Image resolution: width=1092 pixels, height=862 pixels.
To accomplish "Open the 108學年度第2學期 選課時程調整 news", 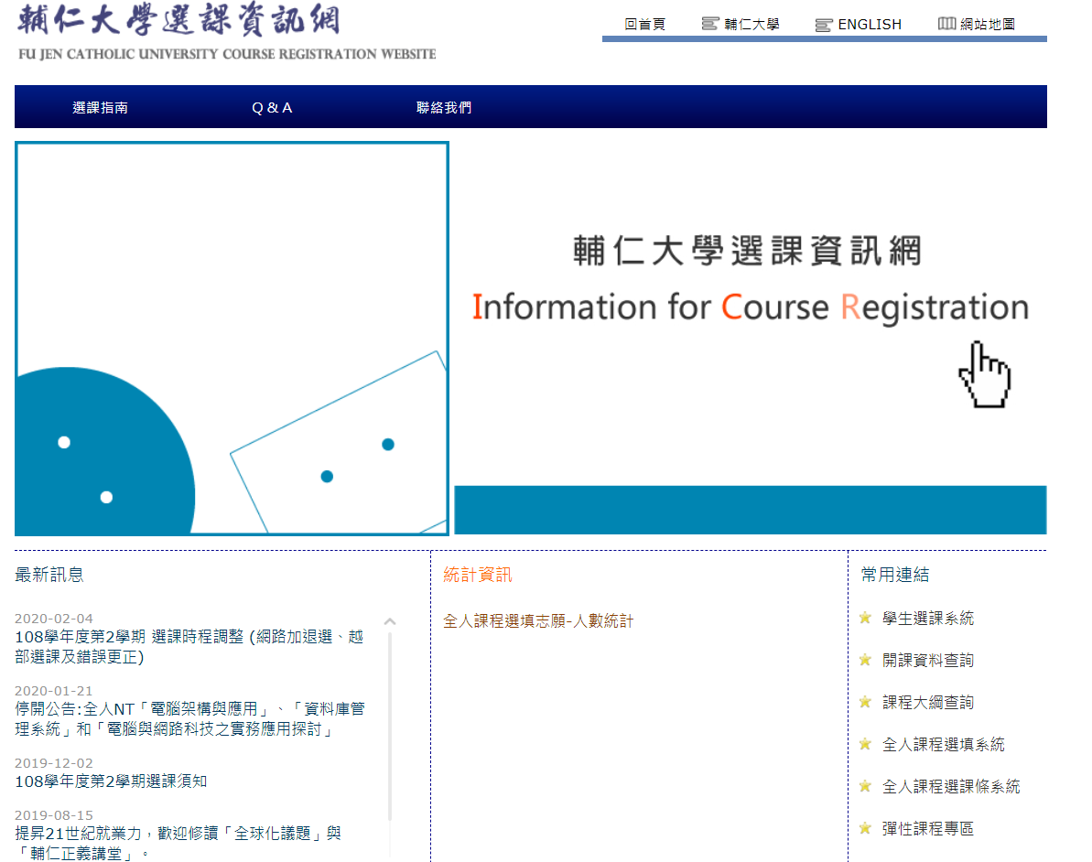I will (x=189, y=646).
